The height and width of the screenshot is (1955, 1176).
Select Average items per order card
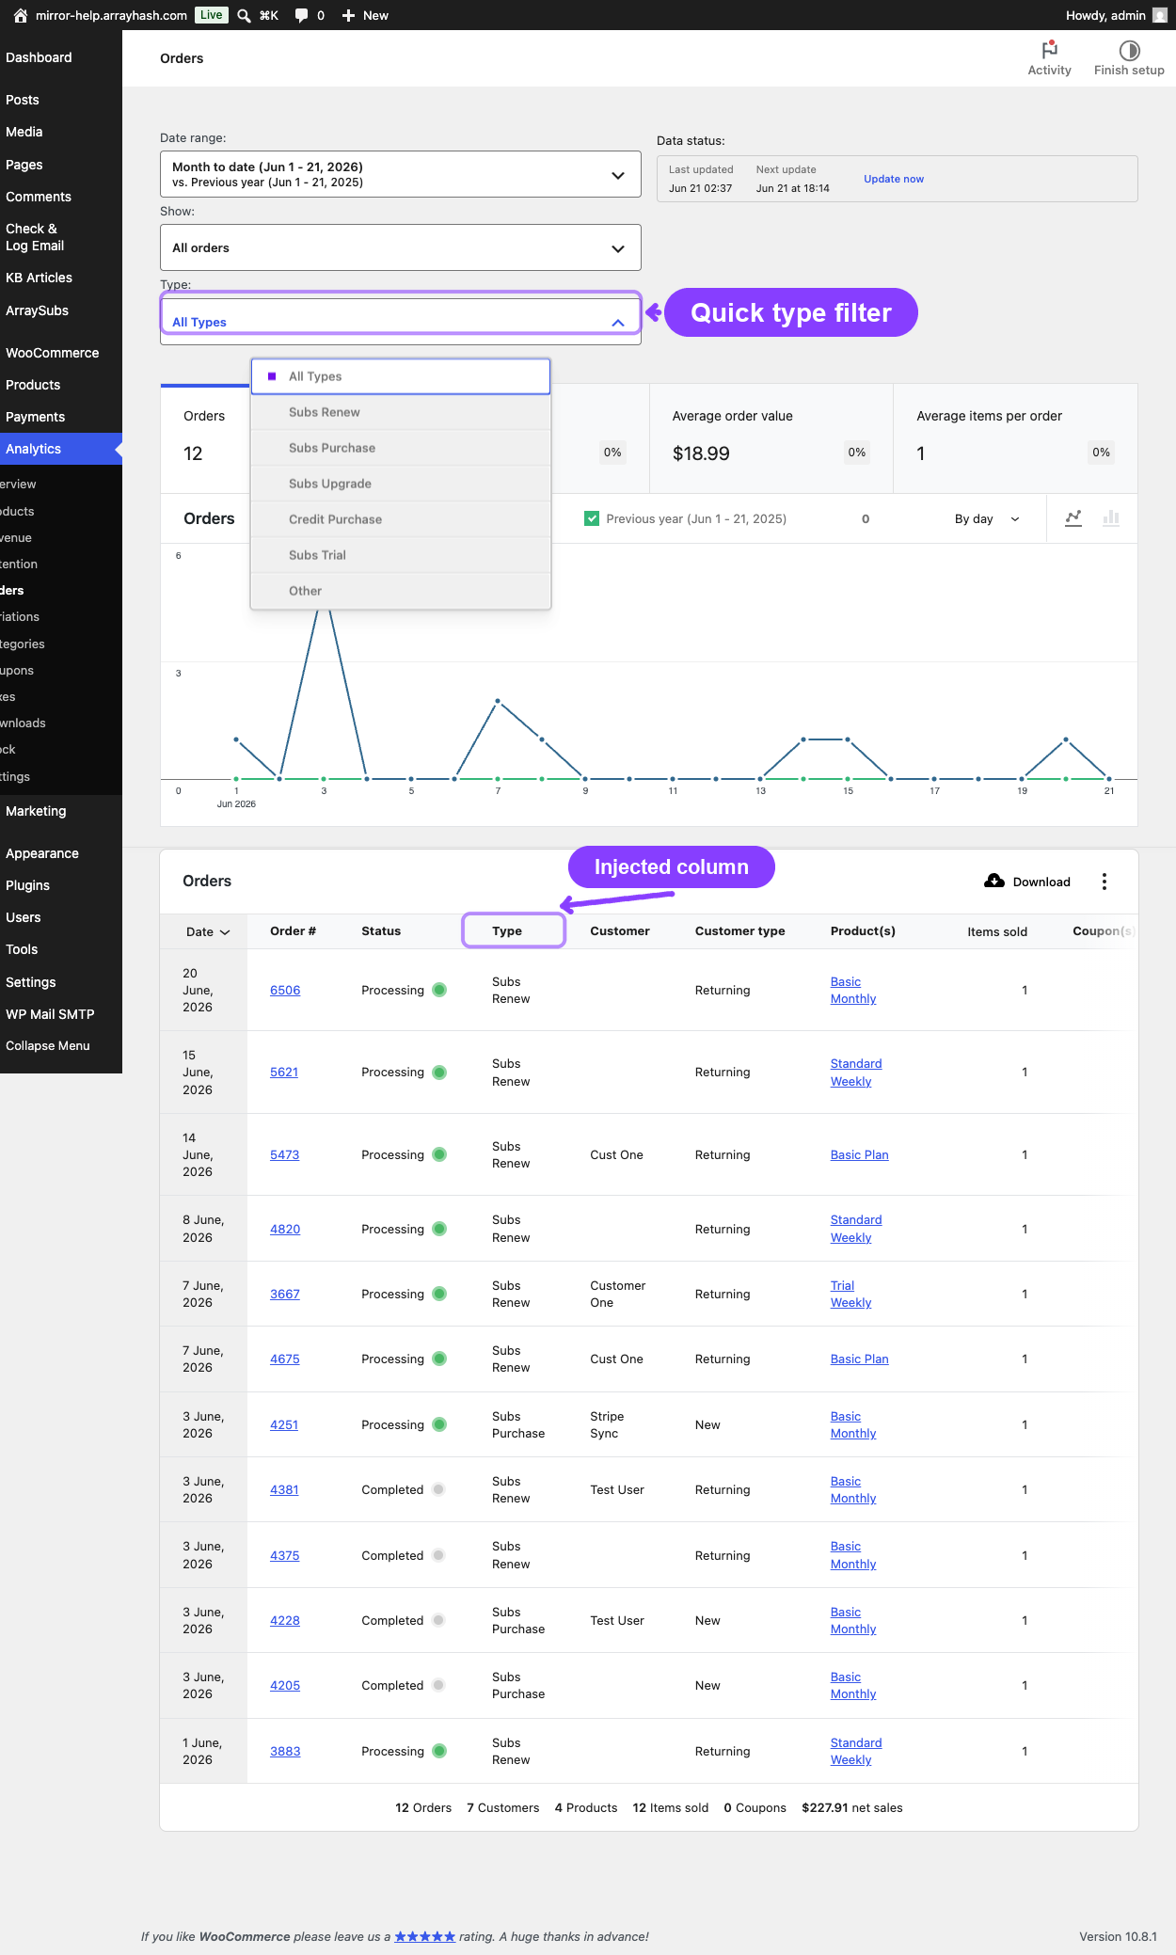(x=1016, y=438)
